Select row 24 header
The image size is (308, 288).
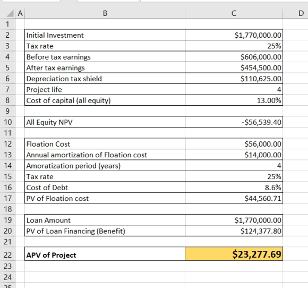[7, 277]
